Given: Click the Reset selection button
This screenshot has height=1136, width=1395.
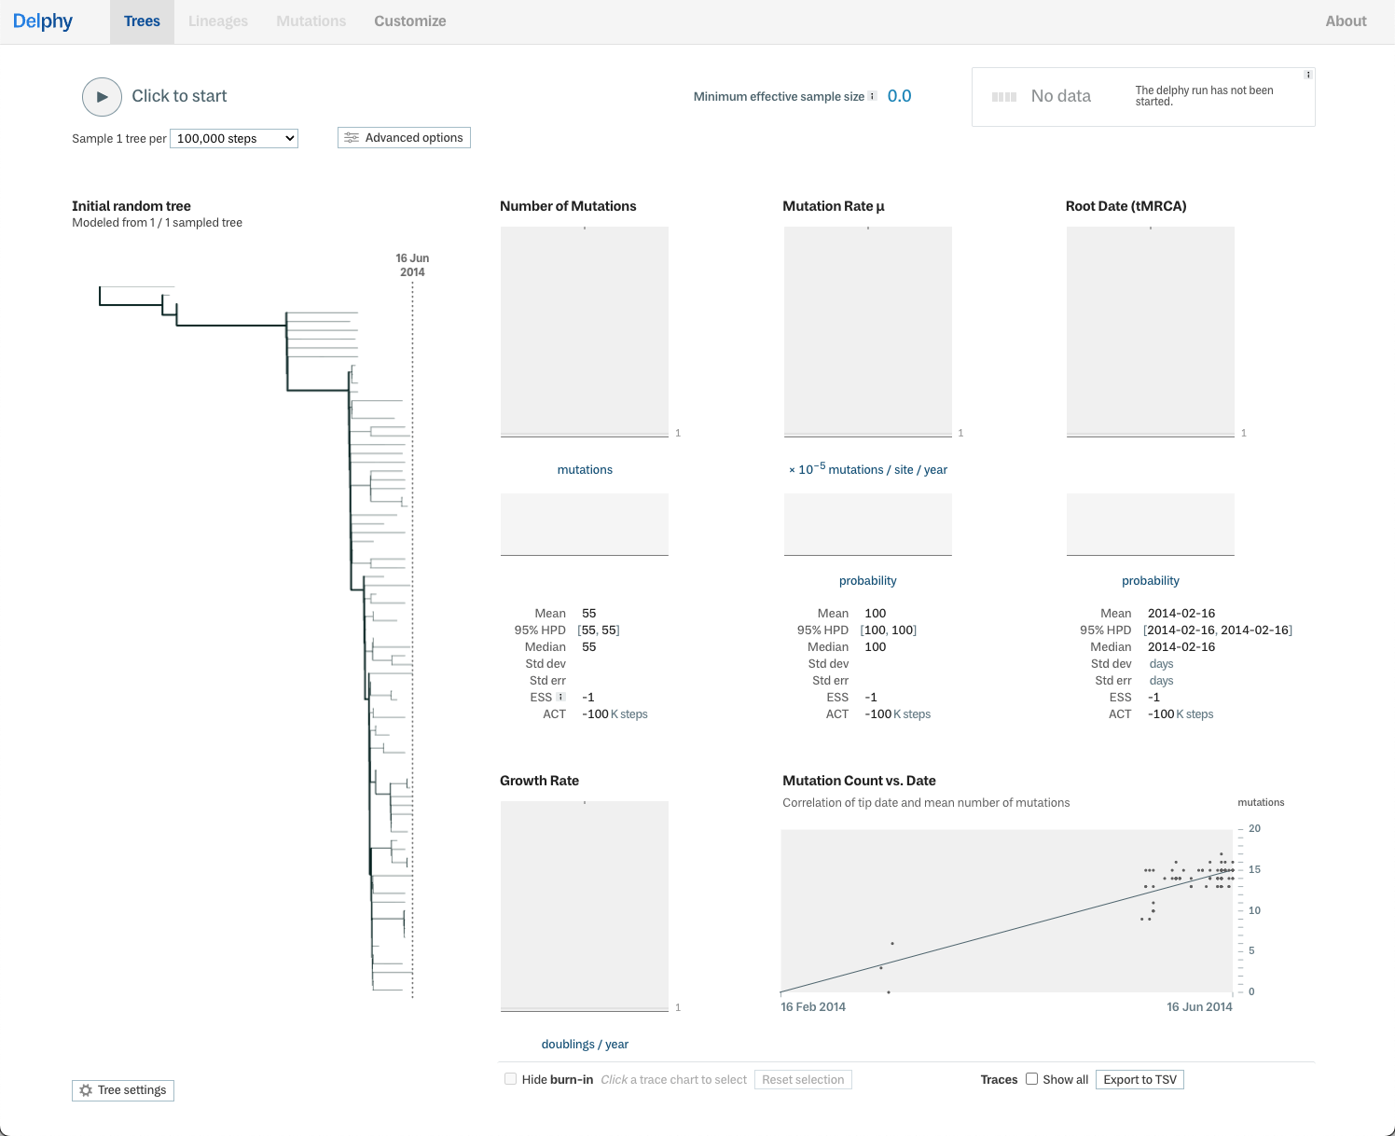Looking at the screenshot, I should coord(803,1079).
